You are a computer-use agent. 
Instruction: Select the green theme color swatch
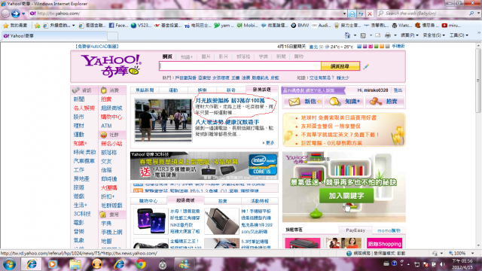pyautogui.click(x=376, y=47)
